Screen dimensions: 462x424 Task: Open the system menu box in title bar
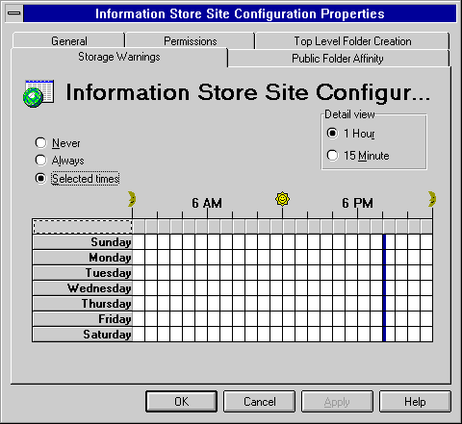(x=14, y=13)
